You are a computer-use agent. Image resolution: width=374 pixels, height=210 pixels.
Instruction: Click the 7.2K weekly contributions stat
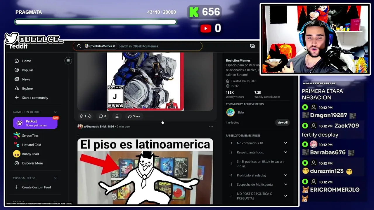click(x=267, y=94)
